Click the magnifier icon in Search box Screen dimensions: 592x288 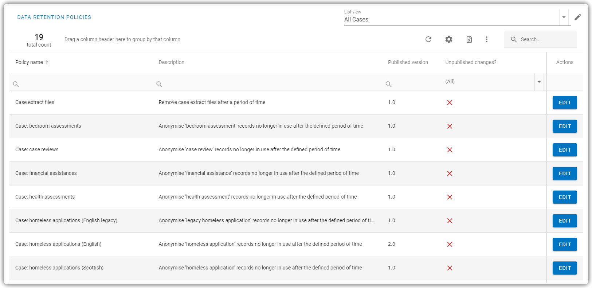coord(514,39)
